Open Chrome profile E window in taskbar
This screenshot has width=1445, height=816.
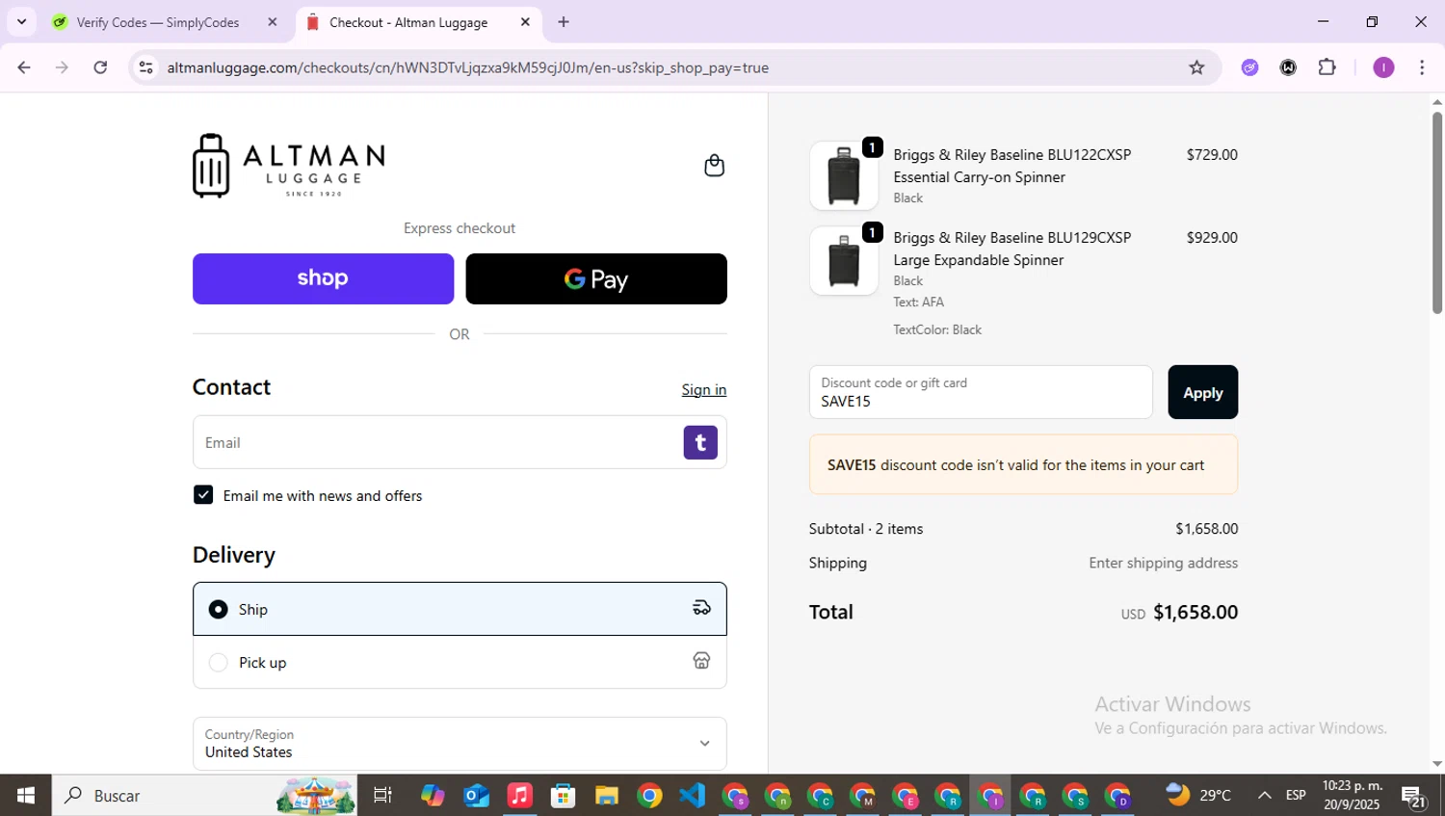tap(906, 796)
